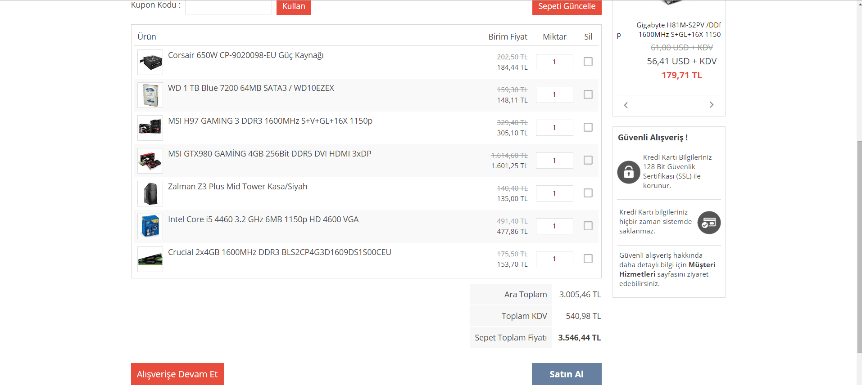
Task: Click the page vertical scrollbar thumb
Action: [x=859, y=246]
